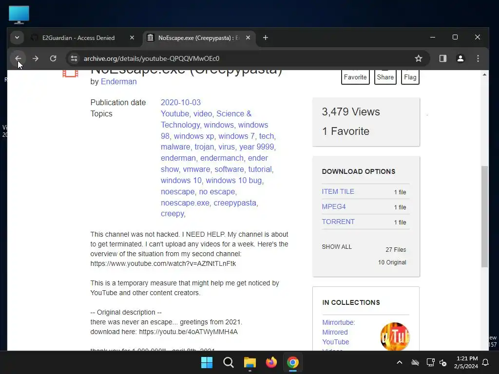The height and width of the screenshot is (374, 499).
Task: Click the 1 Favorite count text
Action: [345, 131]
